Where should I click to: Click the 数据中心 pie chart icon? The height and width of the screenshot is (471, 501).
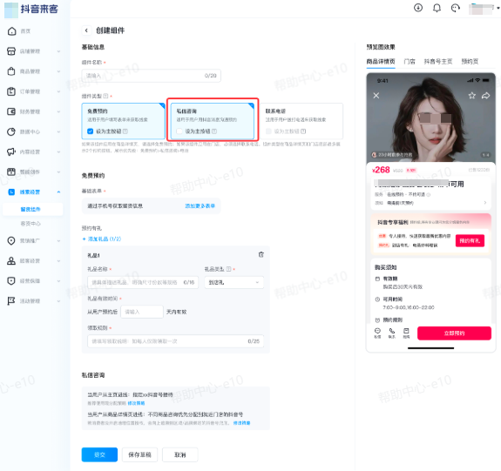11,131
